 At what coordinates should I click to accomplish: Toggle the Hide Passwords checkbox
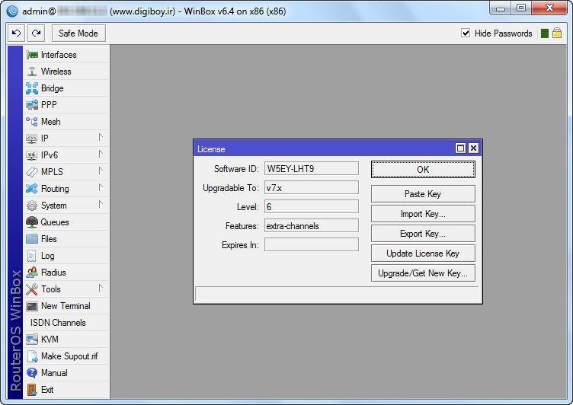click(x=466, y=33)
